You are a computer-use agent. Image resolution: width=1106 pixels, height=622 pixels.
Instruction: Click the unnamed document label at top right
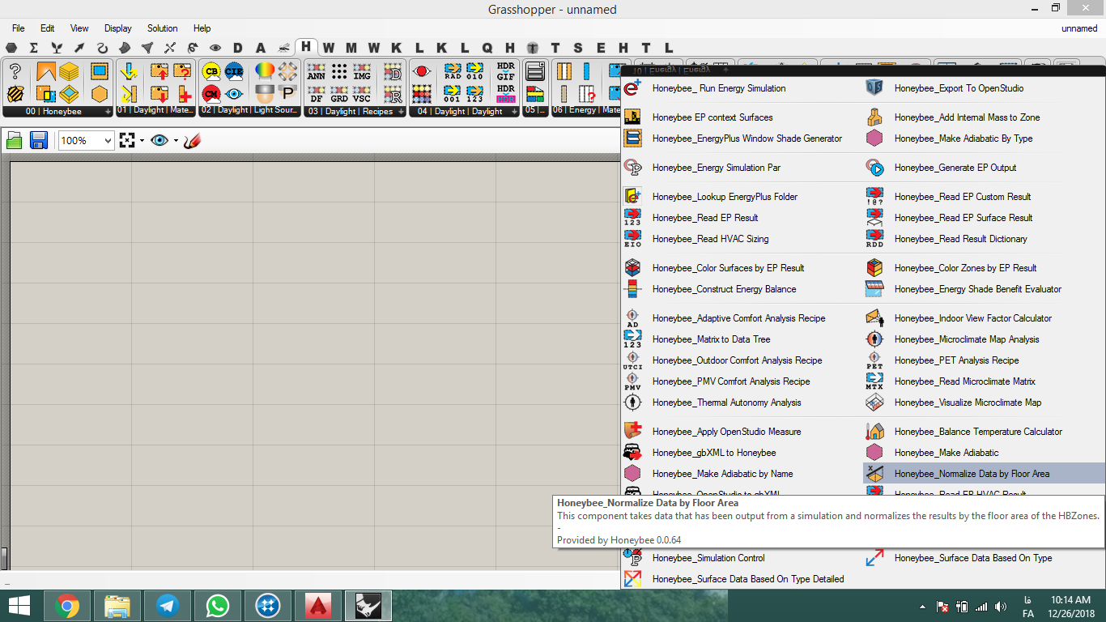click(x=1079, y=28)
